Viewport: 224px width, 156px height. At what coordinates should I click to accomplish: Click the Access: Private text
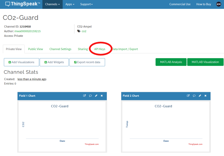14,36
